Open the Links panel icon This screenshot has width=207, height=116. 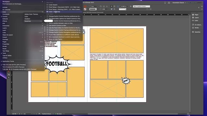coord(193,21)
